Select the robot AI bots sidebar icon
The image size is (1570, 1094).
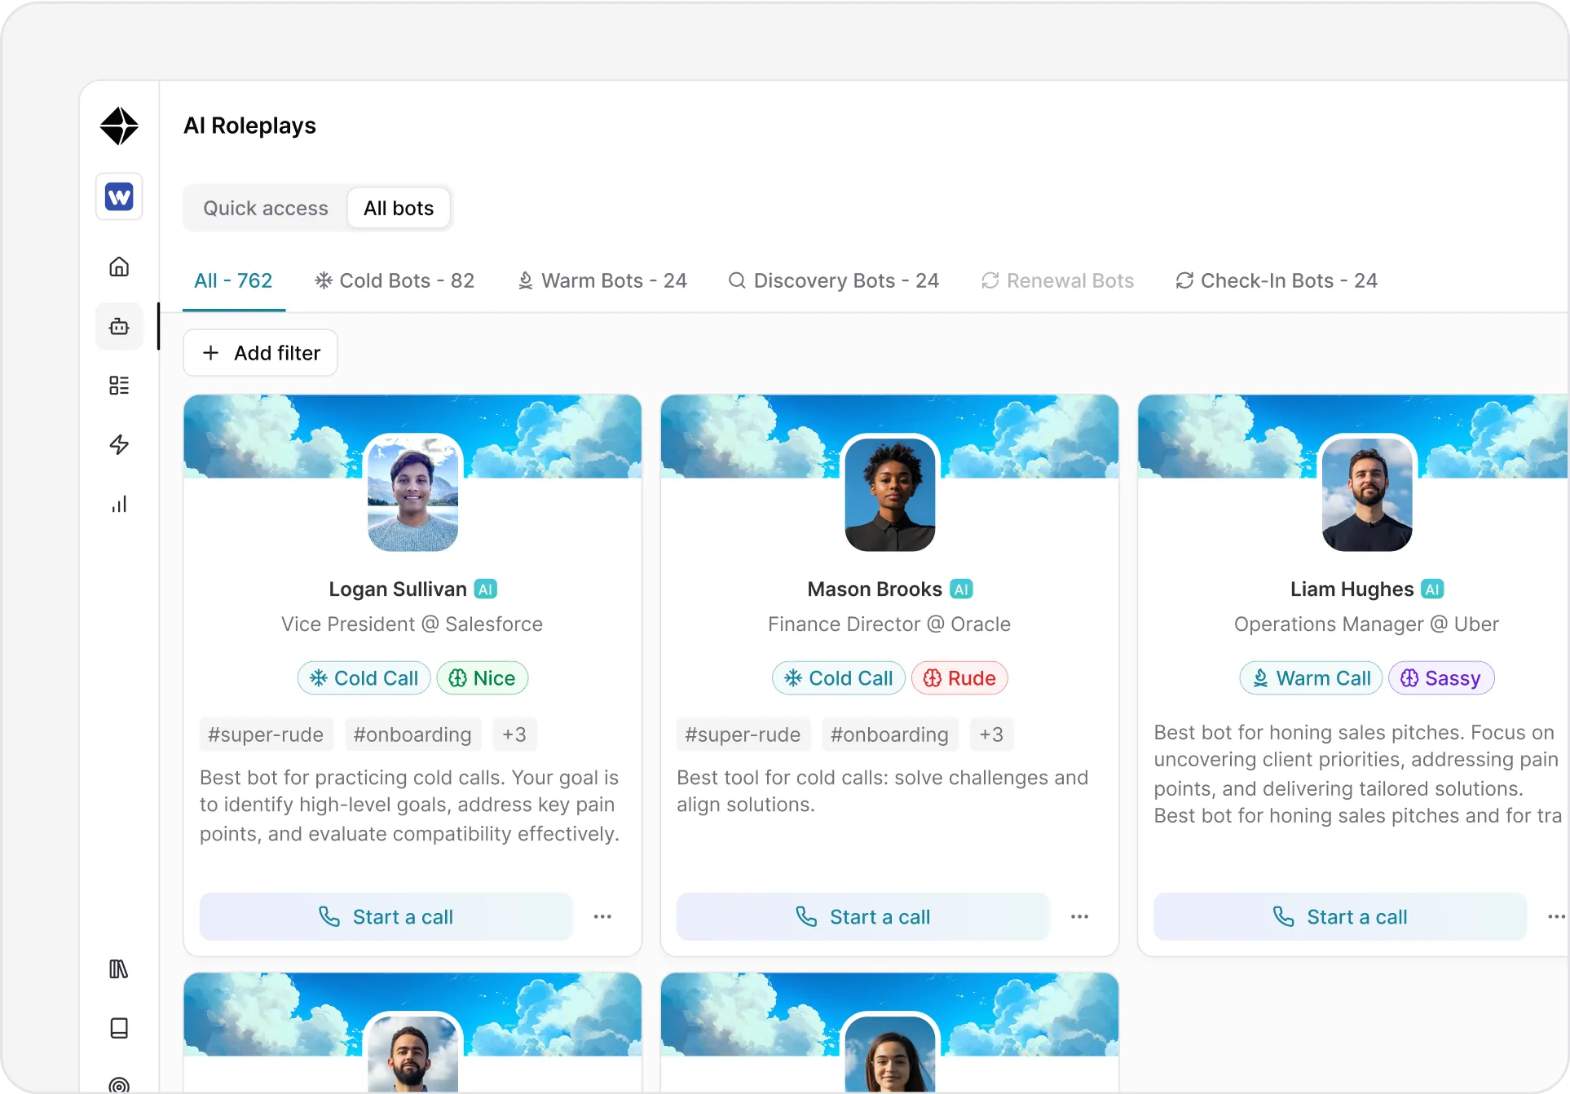(x=119, y=326)
